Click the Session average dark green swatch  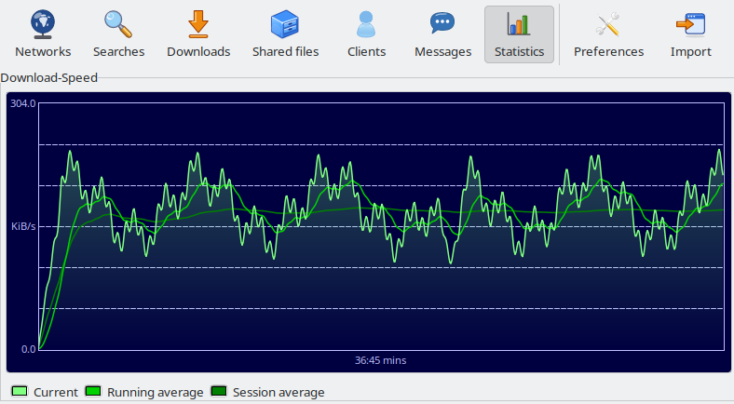click(x=219, y=391)
